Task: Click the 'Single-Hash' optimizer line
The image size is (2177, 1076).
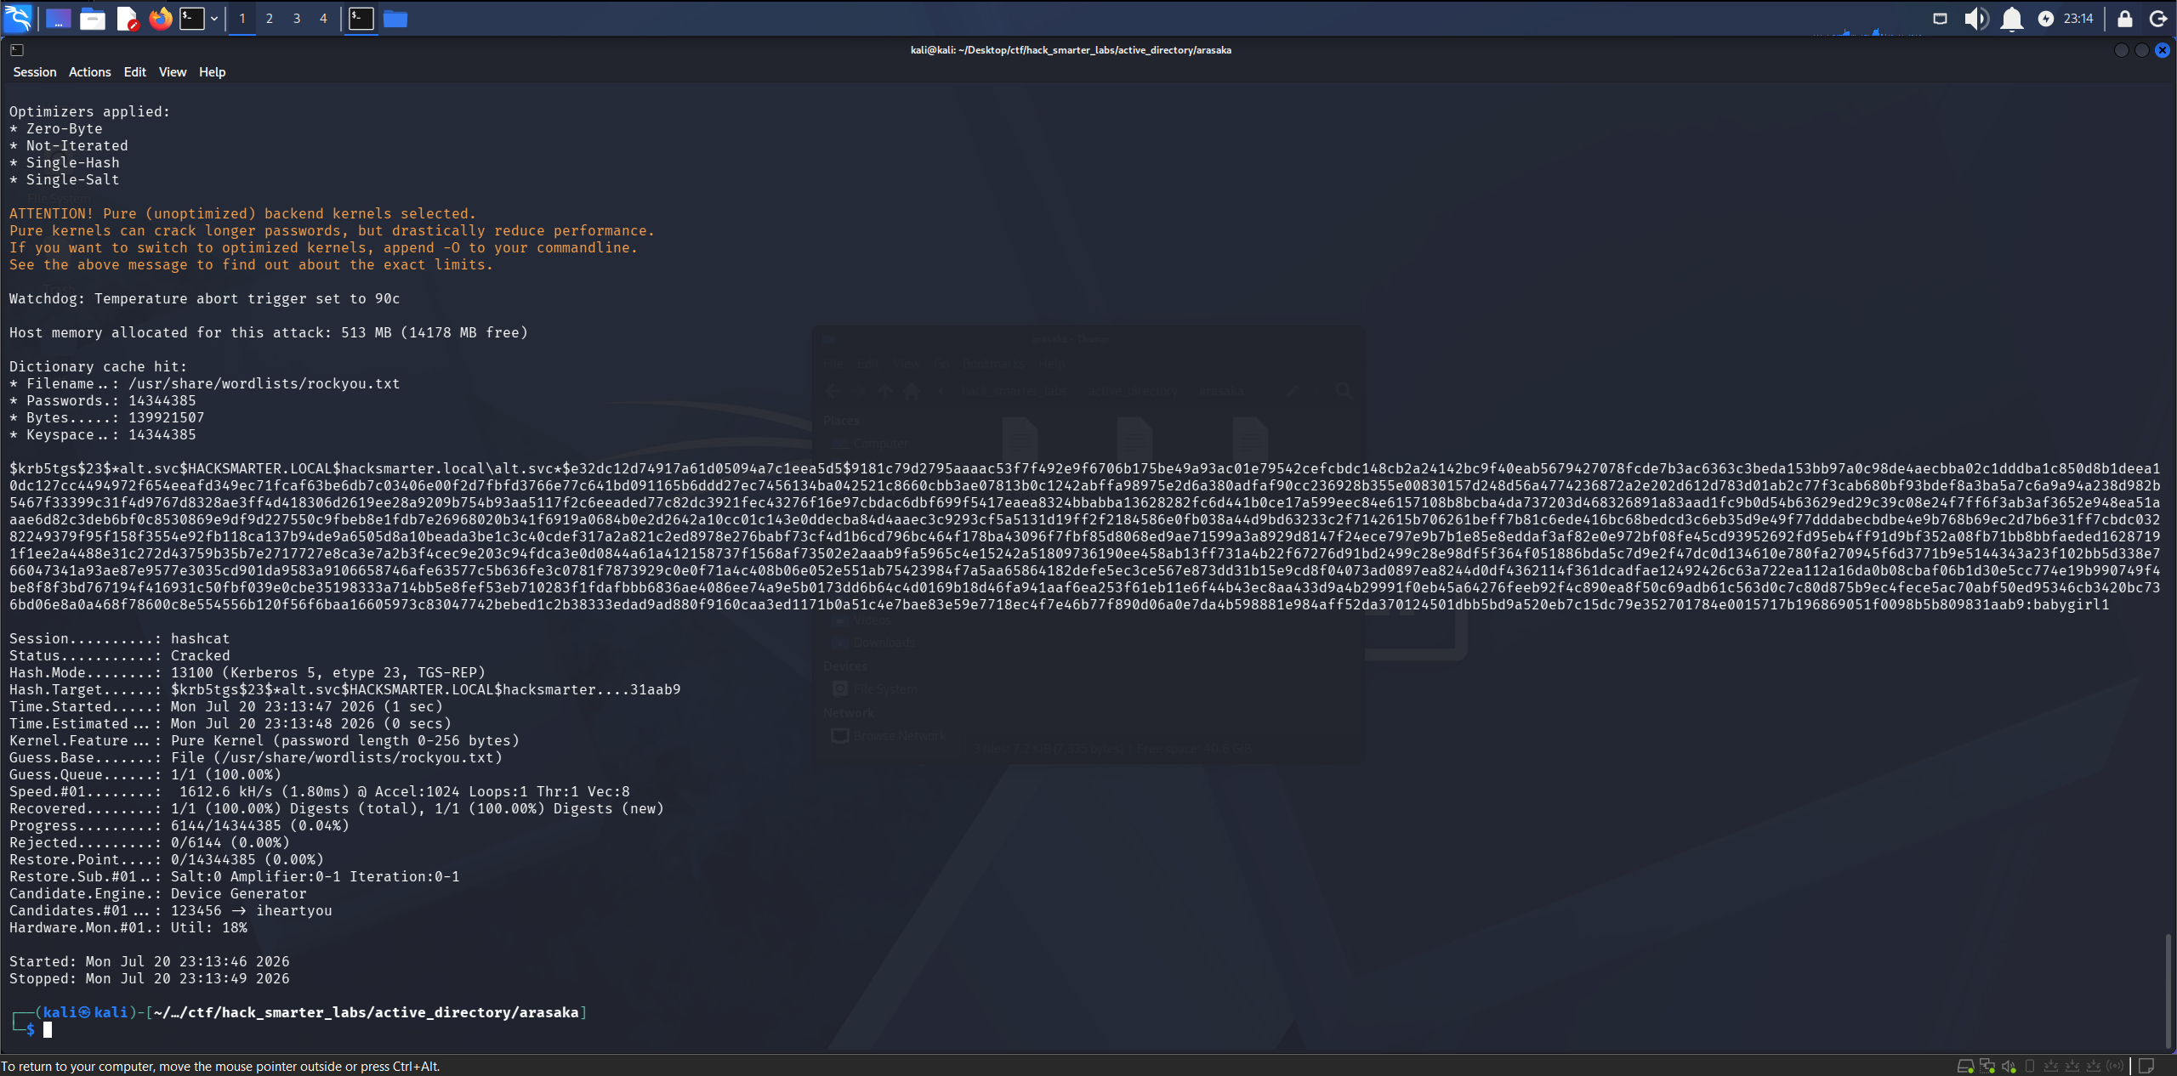Action: pos(65,162)
